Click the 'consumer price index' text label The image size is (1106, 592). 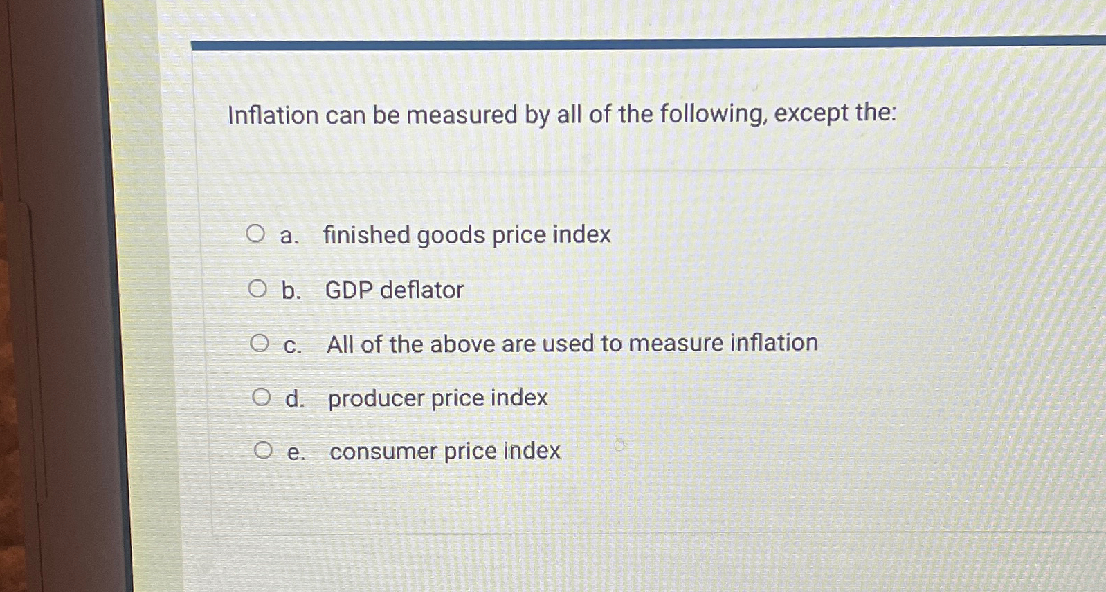coord(443,451)
